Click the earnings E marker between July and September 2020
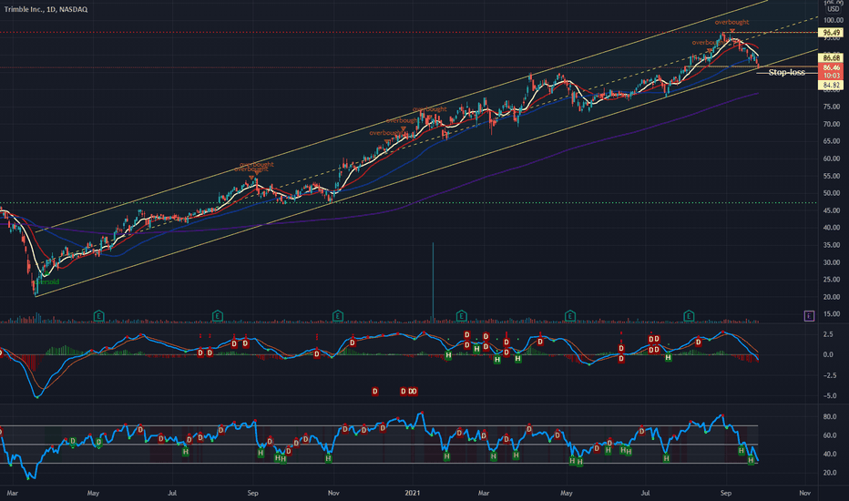 point(217,316)
